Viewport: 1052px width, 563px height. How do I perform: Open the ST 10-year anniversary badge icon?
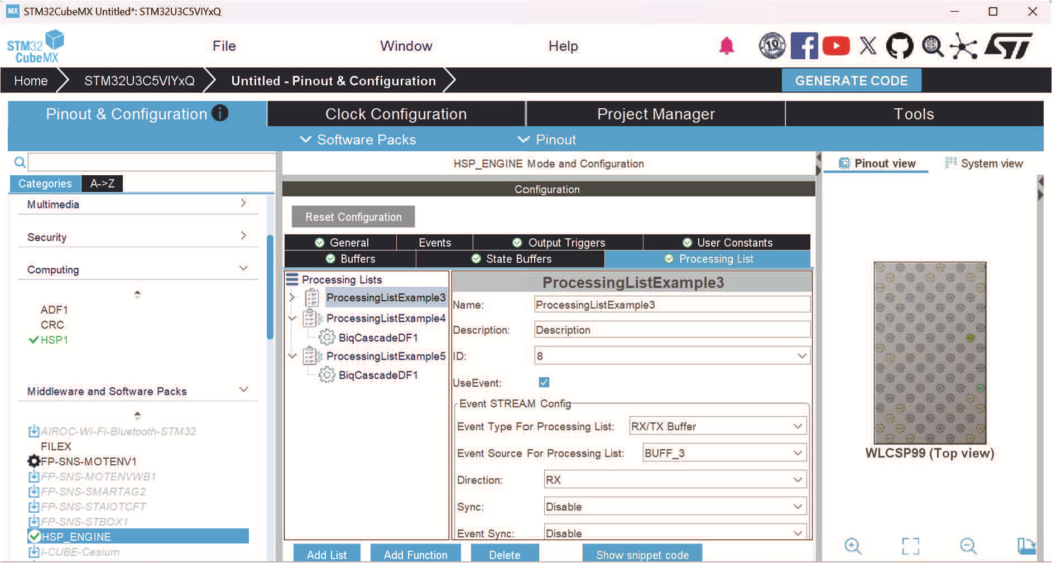pyautogui.click(x=772, y=46)
